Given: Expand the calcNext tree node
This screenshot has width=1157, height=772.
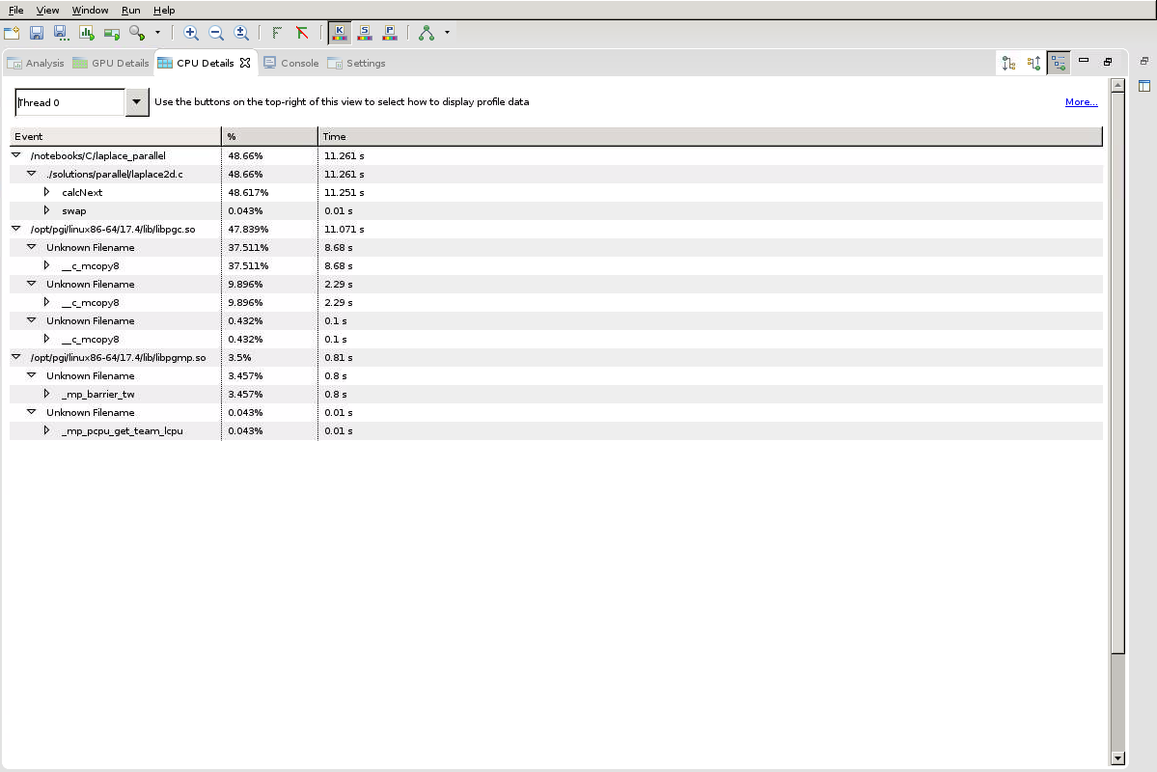Looking at the screenshot, I should pyautogui.click(x=46, y=192).
